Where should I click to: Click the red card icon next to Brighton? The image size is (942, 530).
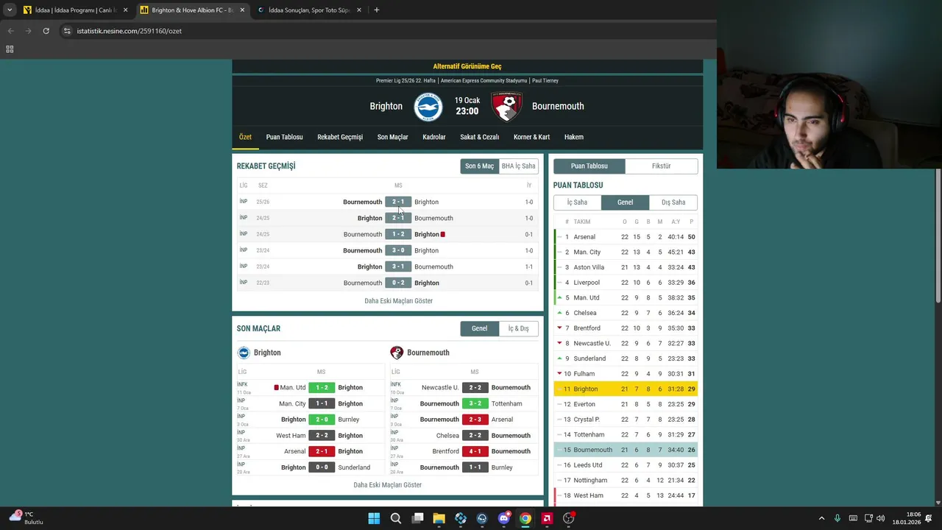(442, 234)
